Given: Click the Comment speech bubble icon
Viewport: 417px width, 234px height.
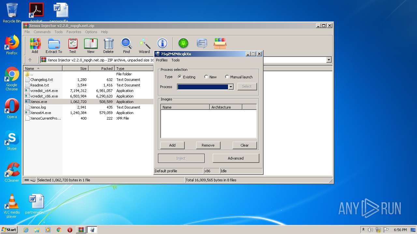Looking at the screenshot, I should (202, 43).
